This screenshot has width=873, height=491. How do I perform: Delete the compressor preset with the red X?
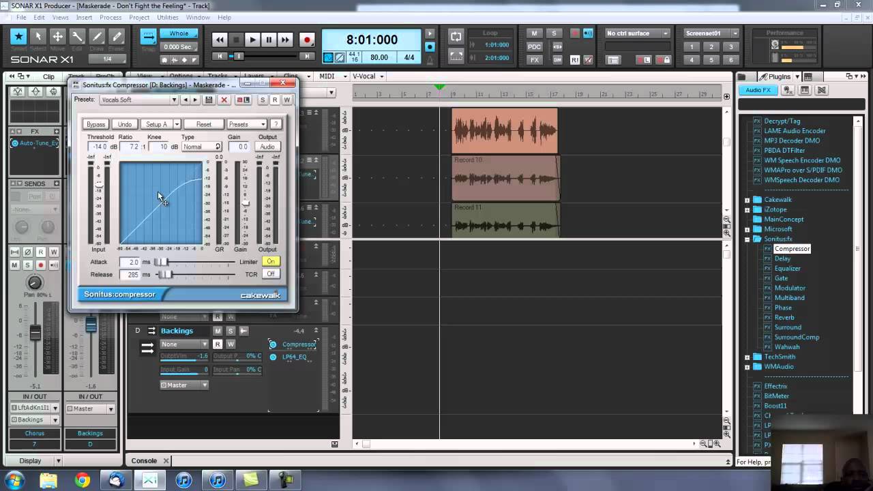click(x=224, y=100)
